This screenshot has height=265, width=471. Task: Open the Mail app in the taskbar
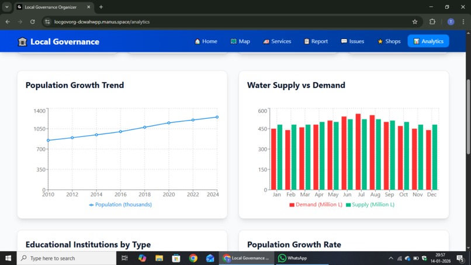[210, 258]
